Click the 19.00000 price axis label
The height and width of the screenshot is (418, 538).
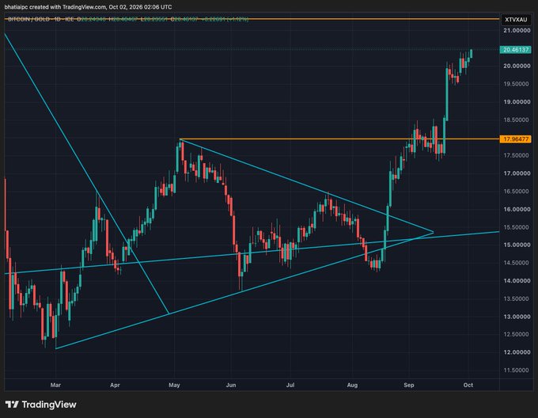pos(517,102)
